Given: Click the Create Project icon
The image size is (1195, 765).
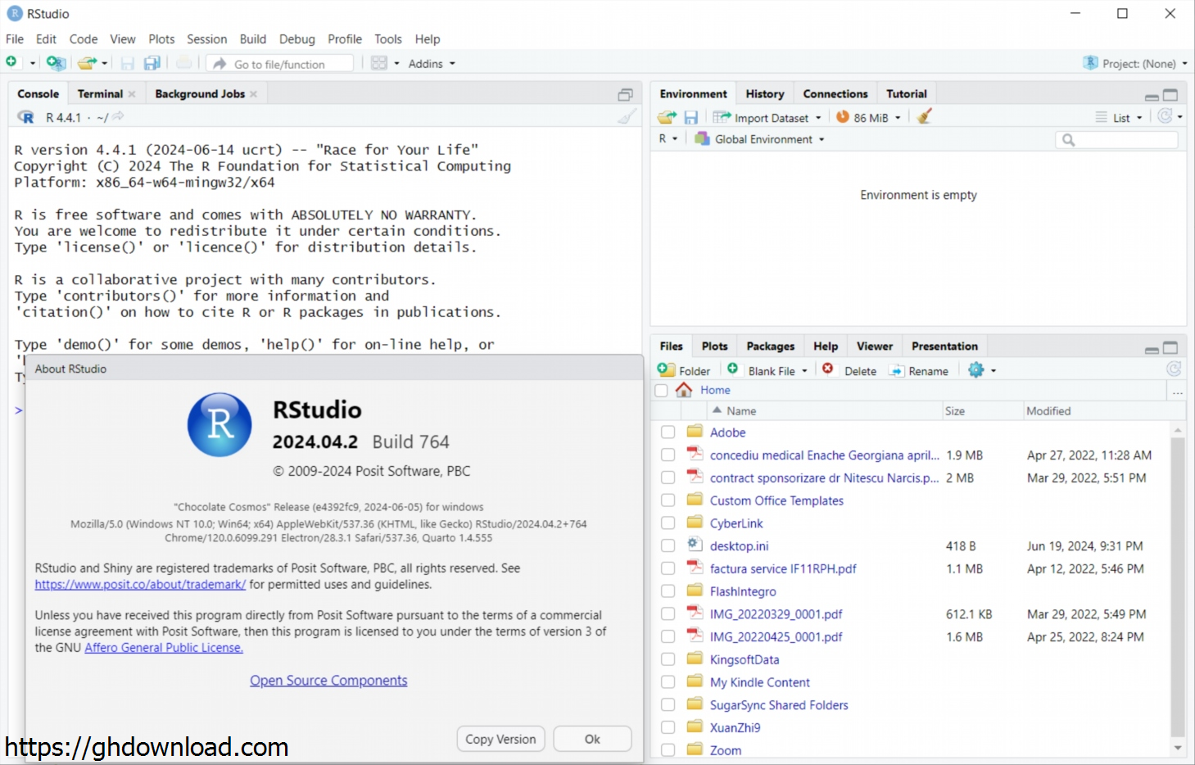Looking at the screenshot, I should (56, 63).
